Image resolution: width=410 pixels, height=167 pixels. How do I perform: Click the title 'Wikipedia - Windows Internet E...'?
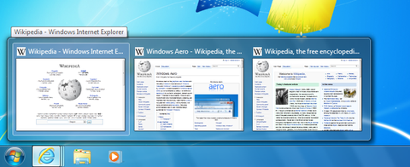(76, 51)
